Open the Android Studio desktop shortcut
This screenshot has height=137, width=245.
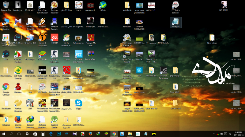[x=54, y=119]
